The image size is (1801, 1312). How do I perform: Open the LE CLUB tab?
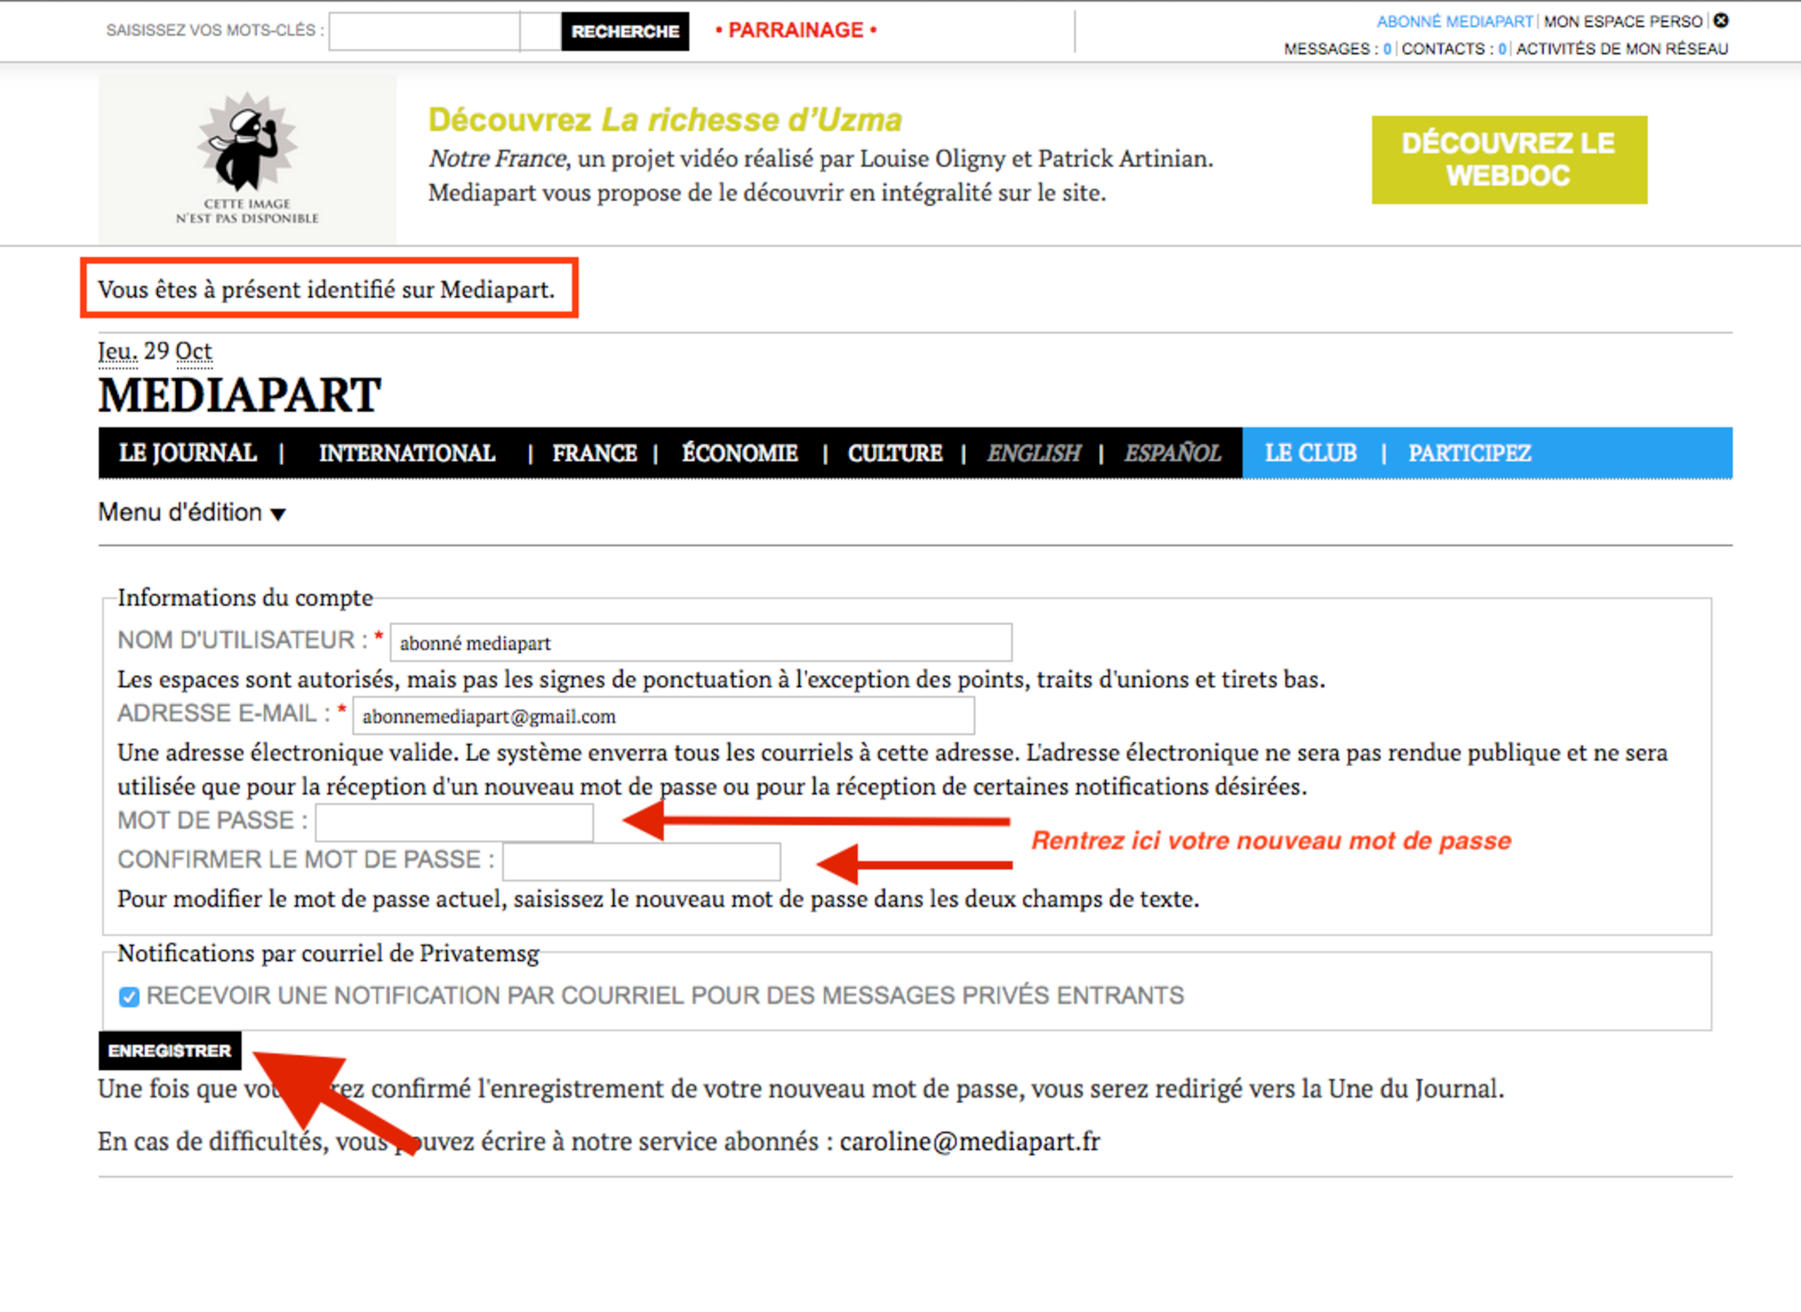(x=1311, y=453)
